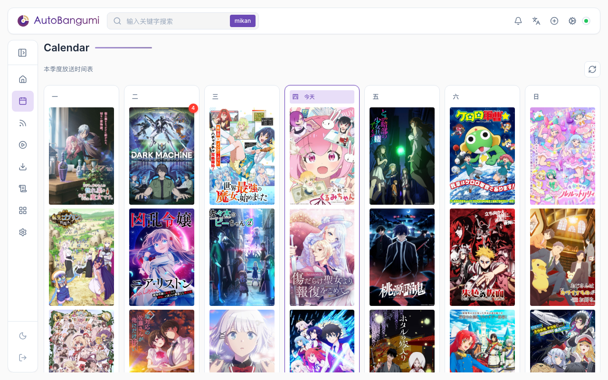Open the downloader sidebar icon
608x380 pixels.
click(23, 167)
